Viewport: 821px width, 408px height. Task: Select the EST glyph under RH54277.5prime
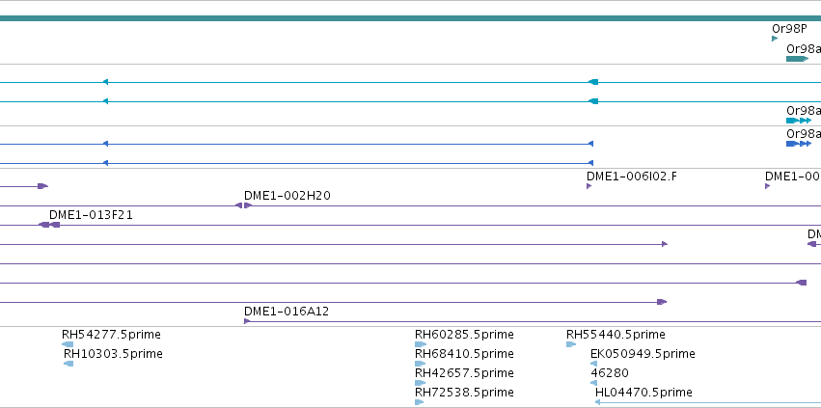(x=68, y=344)
